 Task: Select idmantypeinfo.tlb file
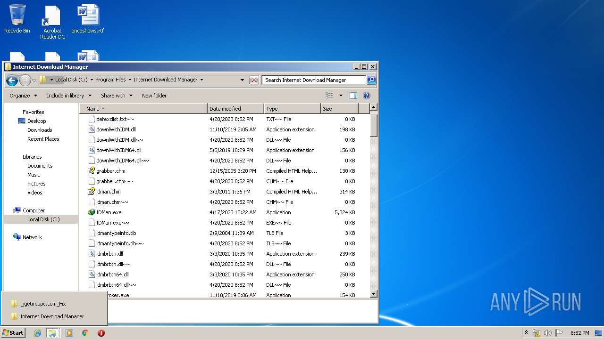tap(116, 233)
